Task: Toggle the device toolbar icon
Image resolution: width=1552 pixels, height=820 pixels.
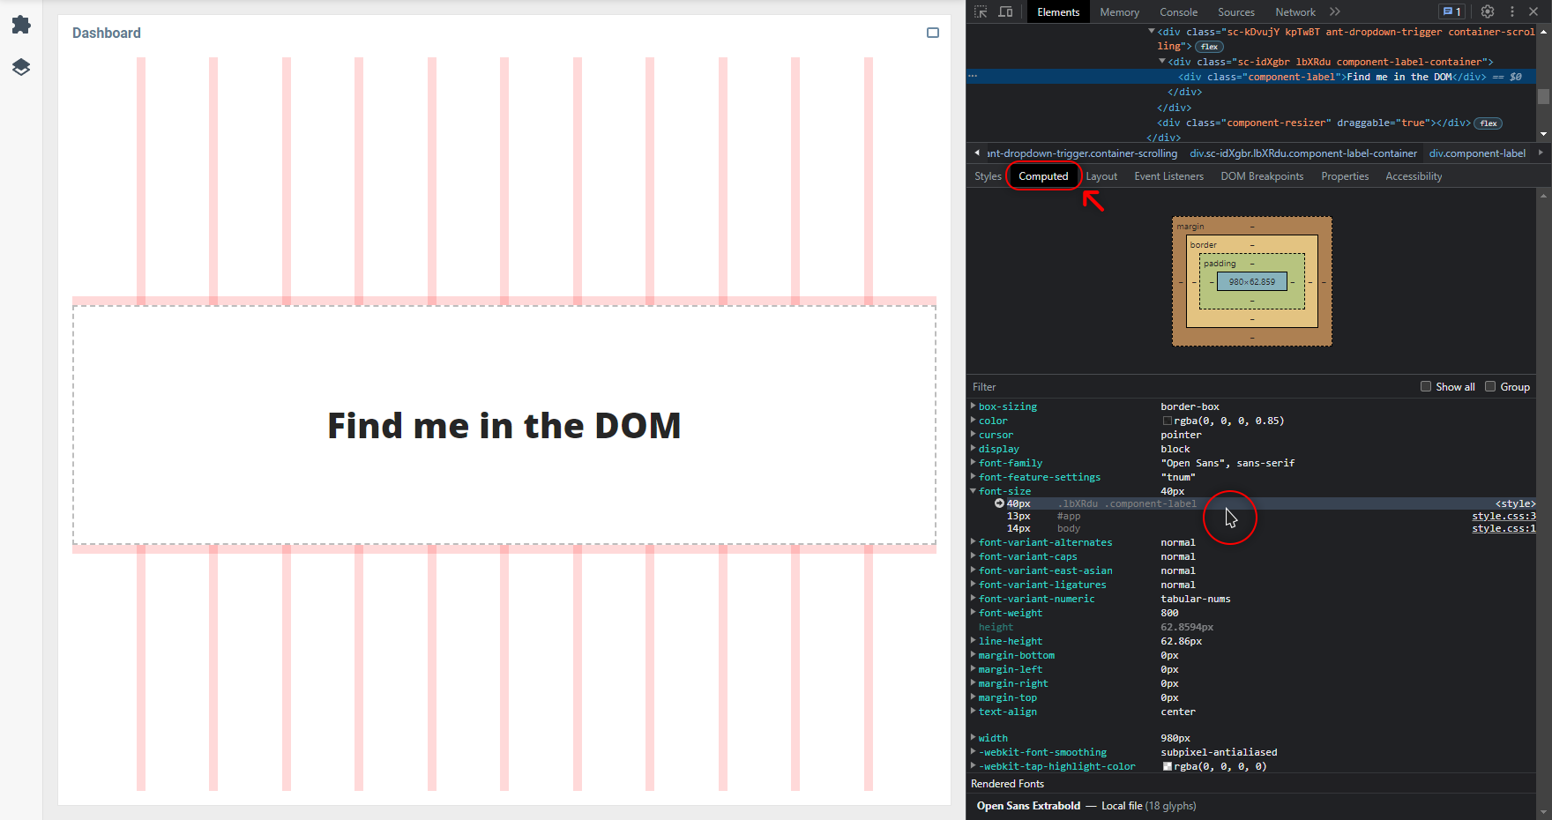Action: pyautogui.click(x=1005, y=11)
